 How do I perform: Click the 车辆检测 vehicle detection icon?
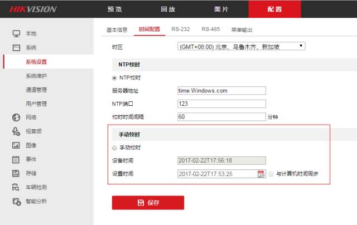[16, 187]
